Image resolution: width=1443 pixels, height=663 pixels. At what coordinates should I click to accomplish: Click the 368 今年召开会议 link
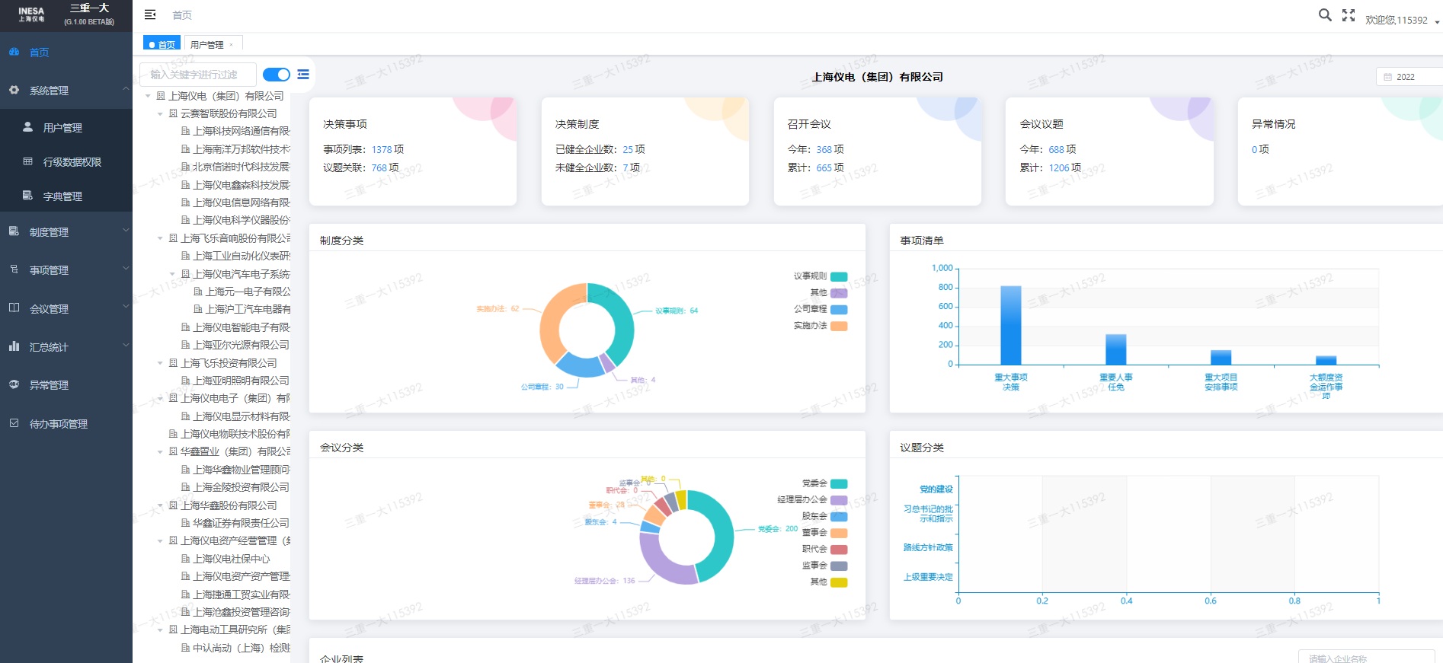tap(824, 149)
